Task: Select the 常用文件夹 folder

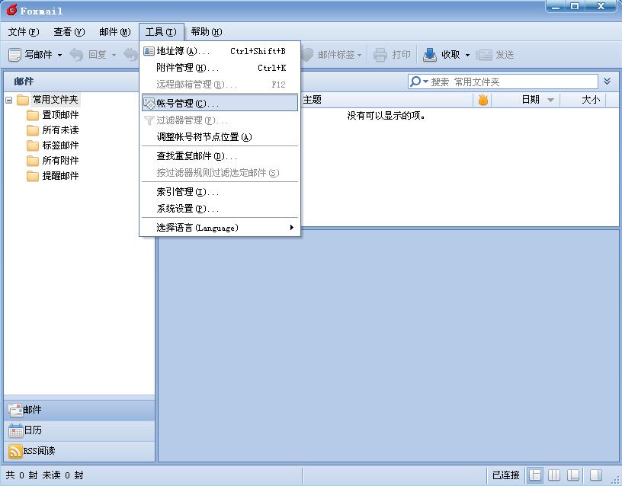Action: tap(55, 100)
